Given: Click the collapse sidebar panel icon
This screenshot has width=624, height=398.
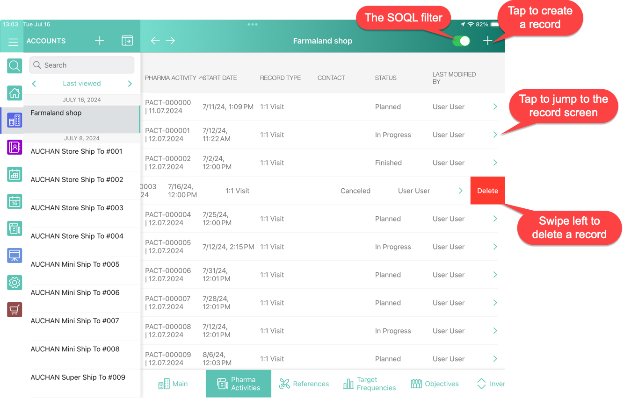Looking at the screenshot, I should pos(127,41).
